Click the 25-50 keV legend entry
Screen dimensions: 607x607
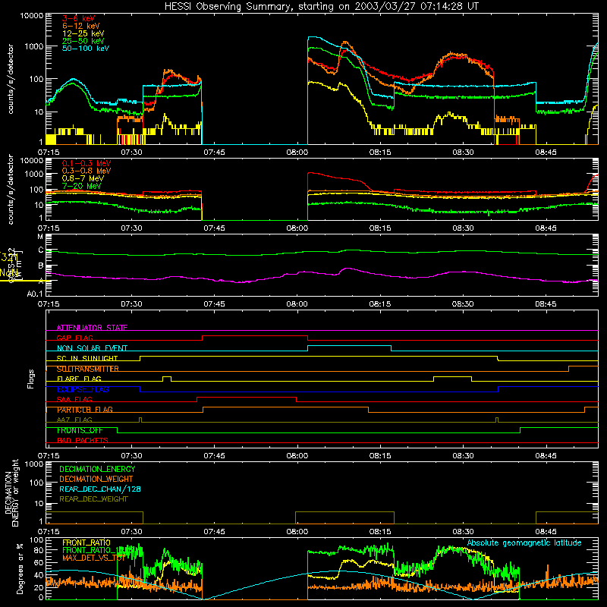(x=83, y=41)
